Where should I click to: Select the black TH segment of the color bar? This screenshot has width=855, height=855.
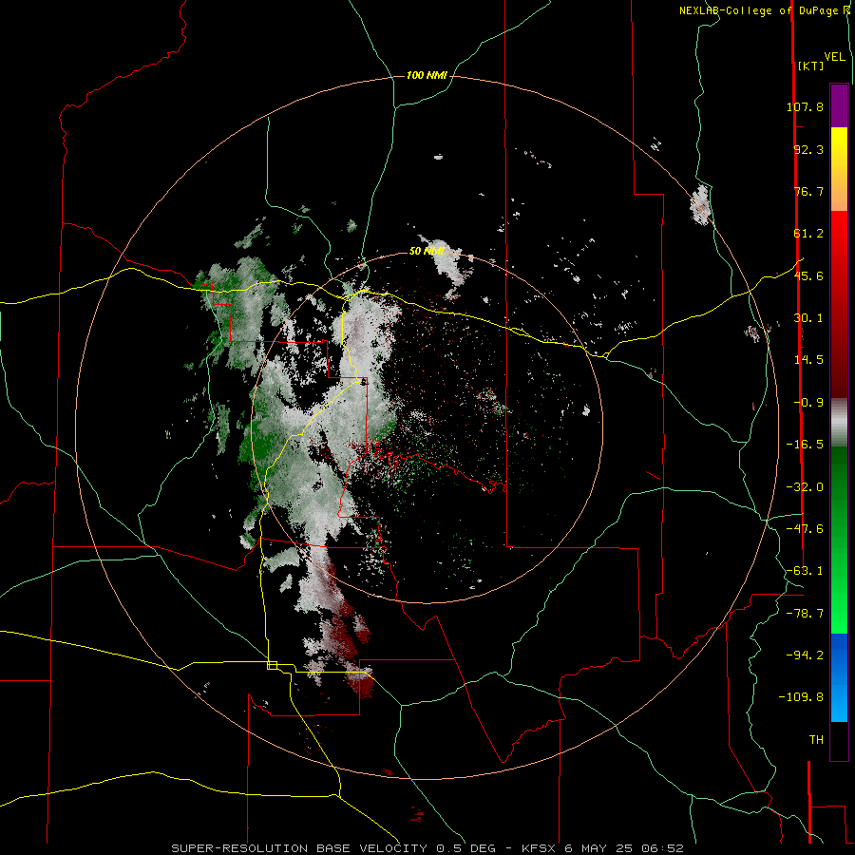pyautogui.click(x=839, y=741)
